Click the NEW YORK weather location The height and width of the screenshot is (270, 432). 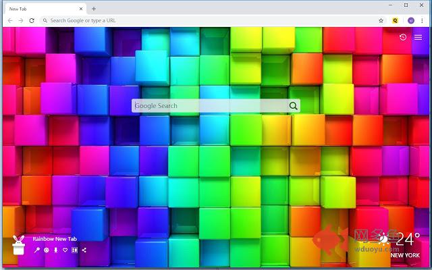pyautogui.click(x=405, y=255)
